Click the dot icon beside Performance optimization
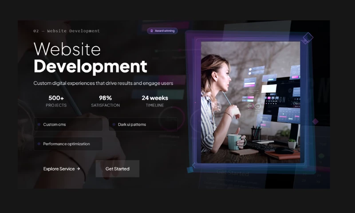 tap(39, 144)
